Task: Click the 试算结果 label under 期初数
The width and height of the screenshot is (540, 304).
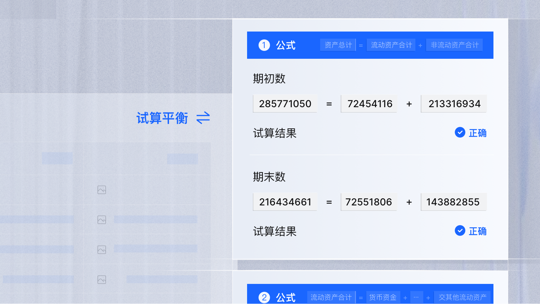Action: [x=275, y=133]
